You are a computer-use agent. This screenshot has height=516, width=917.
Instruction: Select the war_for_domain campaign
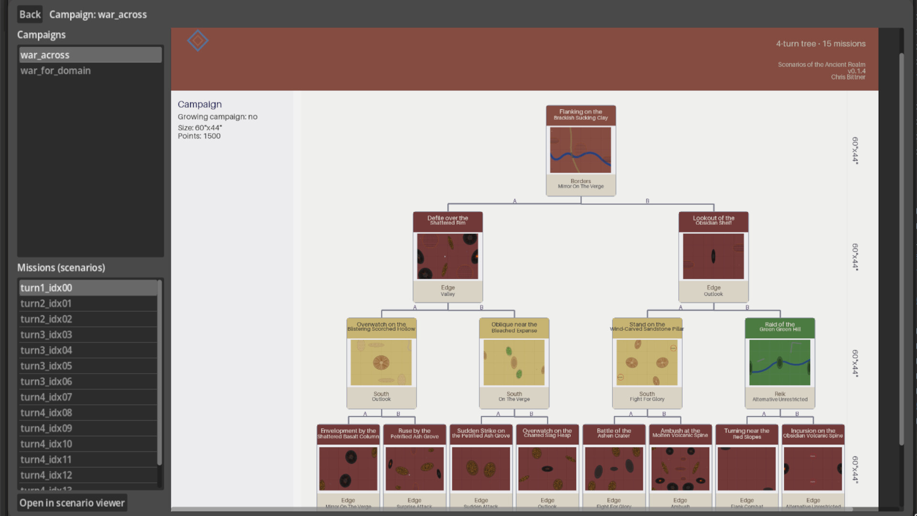point(55,71)
